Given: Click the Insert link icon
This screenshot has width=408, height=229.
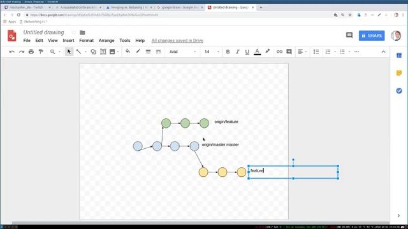Looking at the screenshot, I should (x=279, y=52).
